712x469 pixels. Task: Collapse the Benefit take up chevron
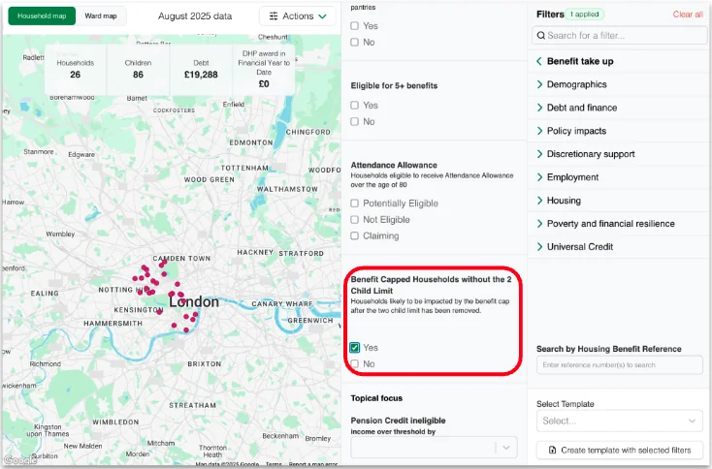(539, 61)
